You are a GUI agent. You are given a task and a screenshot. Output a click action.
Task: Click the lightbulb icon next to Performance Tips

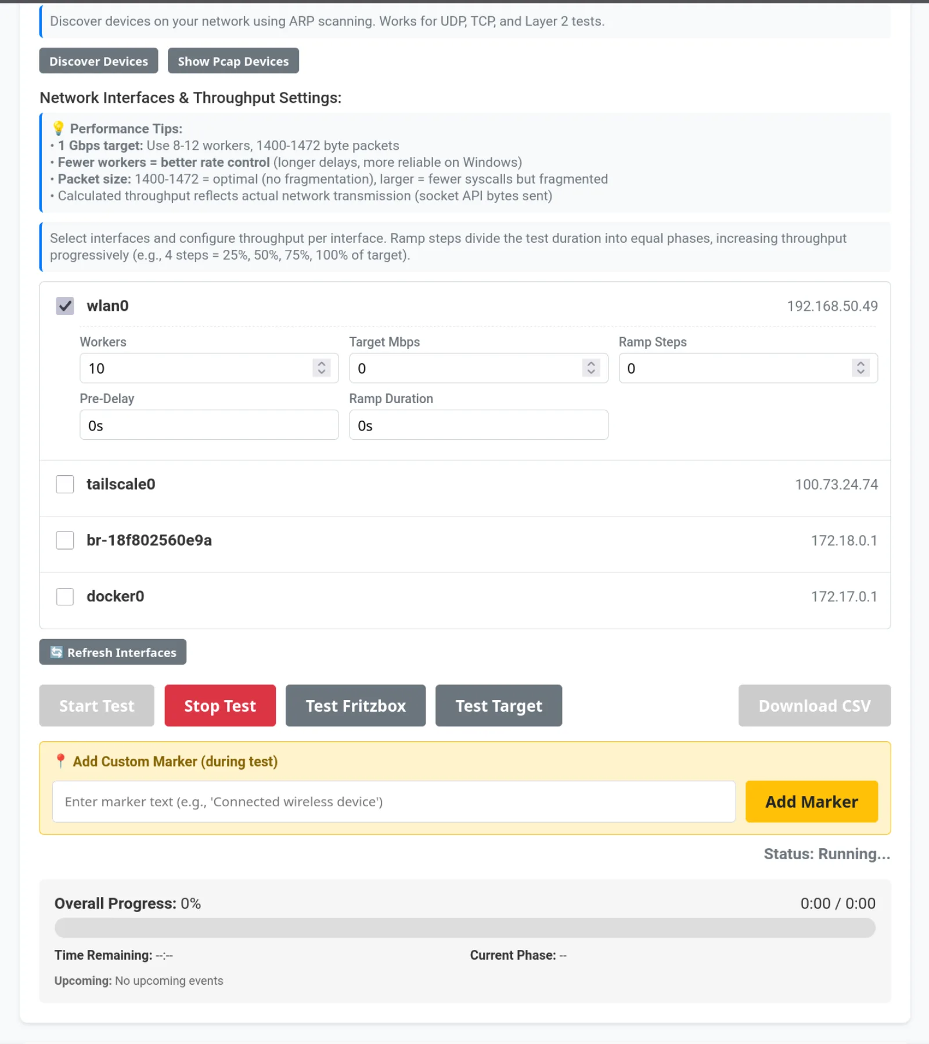[58, 128]
